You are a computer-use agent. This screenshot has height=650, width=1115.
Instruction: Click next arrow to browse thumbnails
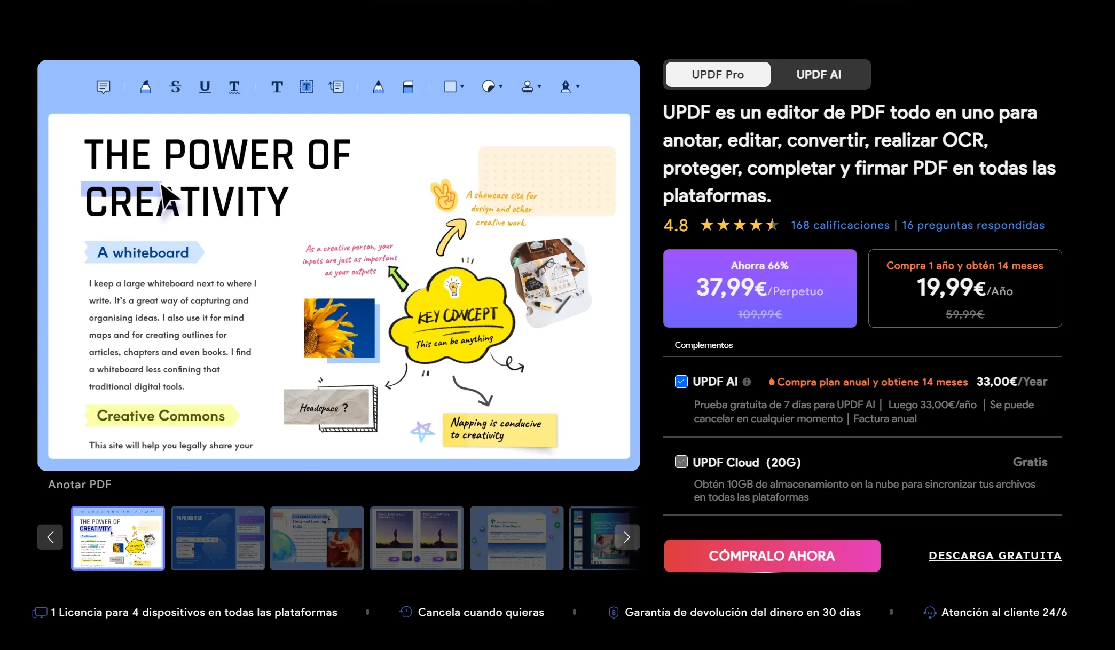[x=626, y=537]
